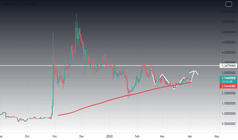238x140 pixels.
Task: Click the 0.50000000 price axis label
Action: [229, 124]
